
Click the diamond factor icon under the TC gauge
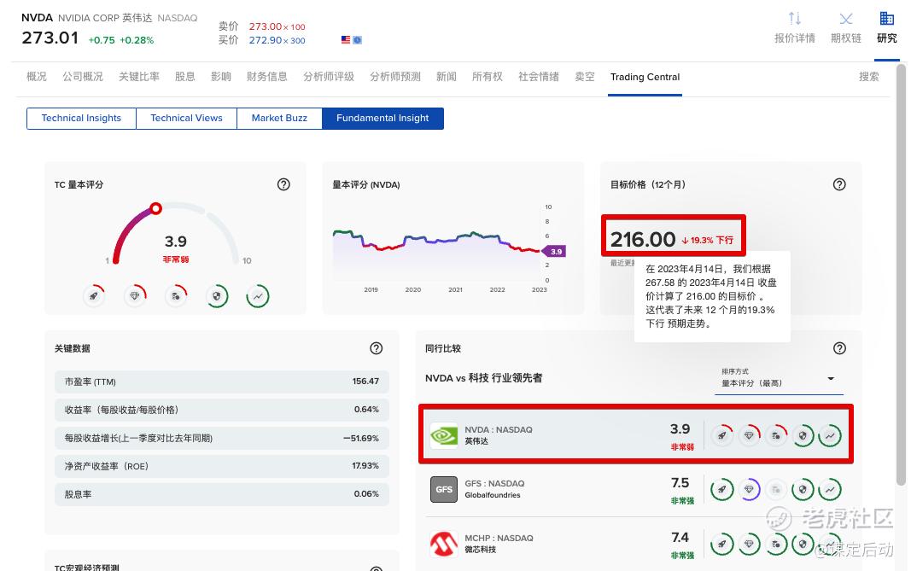[x=135, y=296]
